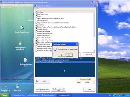The image size is (130, 97).
Task: Switch to Supervisión de alarma taskbar item
Action: point(49,95)
